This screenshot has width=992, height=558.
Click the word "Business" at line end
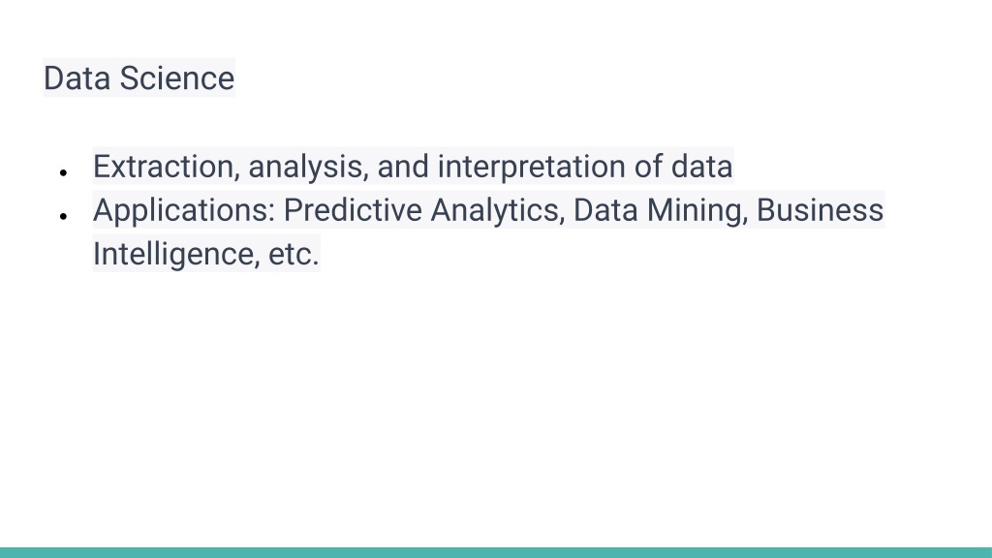pyautogui.click(x=820, y=210)
